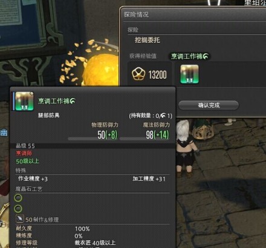Click the 探险情况 window title

[x=136, y=15]
